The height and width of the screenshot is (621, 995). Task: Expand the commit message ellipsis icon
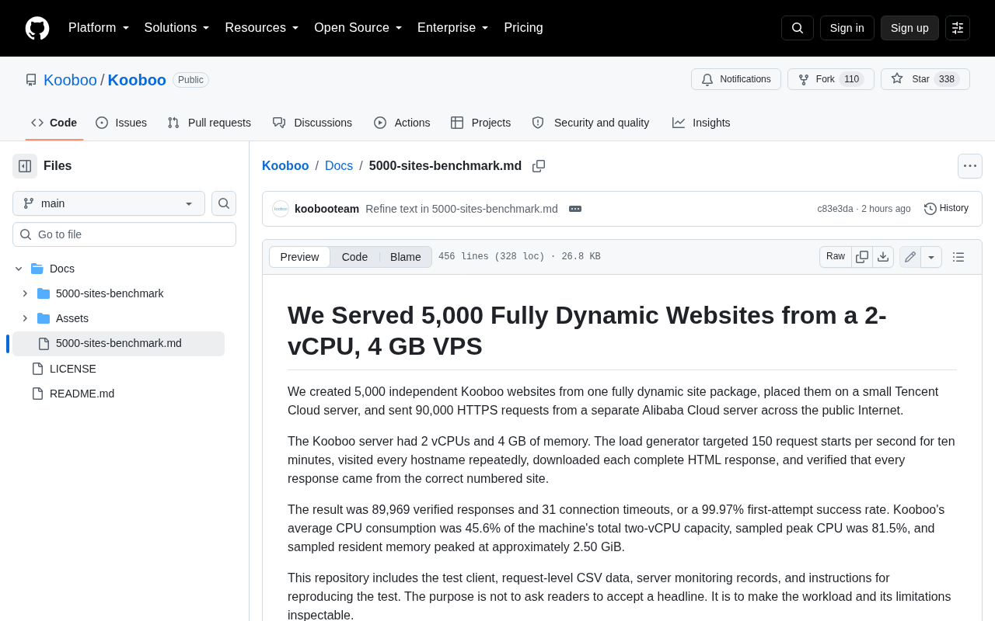click(x=575, y=209)
